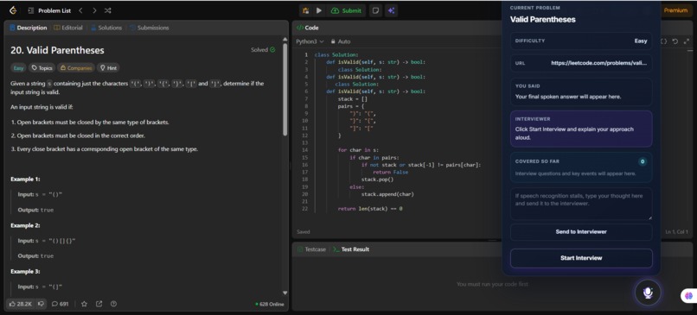Upvote the problem with thumbs-up 28.2K

[x=21, y=304]
